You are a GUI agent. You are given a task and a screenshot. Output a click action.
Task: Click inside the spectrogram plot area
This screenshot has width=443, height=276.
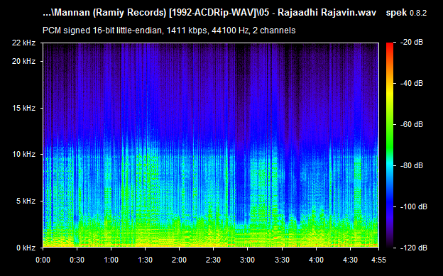tap(211, 145)
